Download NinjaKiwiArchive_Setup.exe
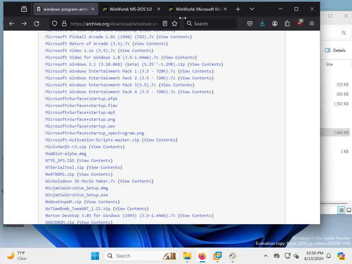This screenshot has height=264, width=352. [x=77, y=195]
